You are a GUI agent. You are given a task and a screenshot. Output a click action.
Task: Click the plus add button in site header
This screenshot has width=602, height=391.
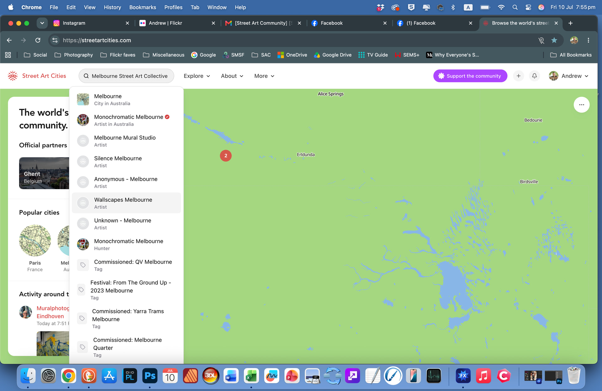[519, 76]
